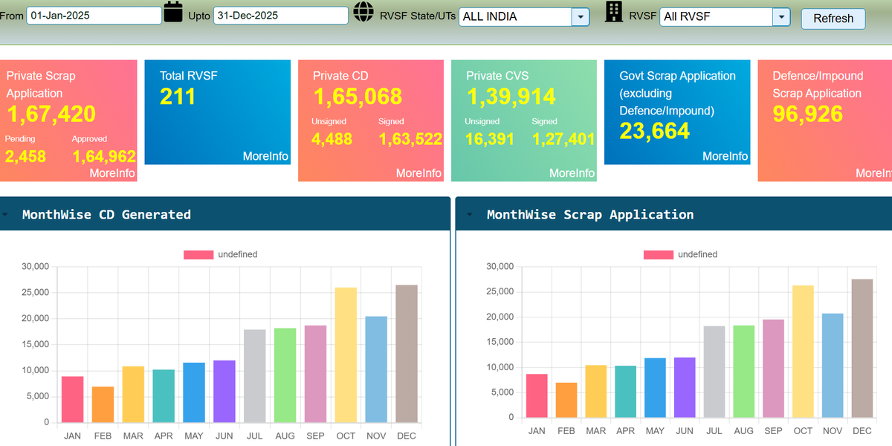Open MoreInfo on Private CD card

tap(418, 173)
